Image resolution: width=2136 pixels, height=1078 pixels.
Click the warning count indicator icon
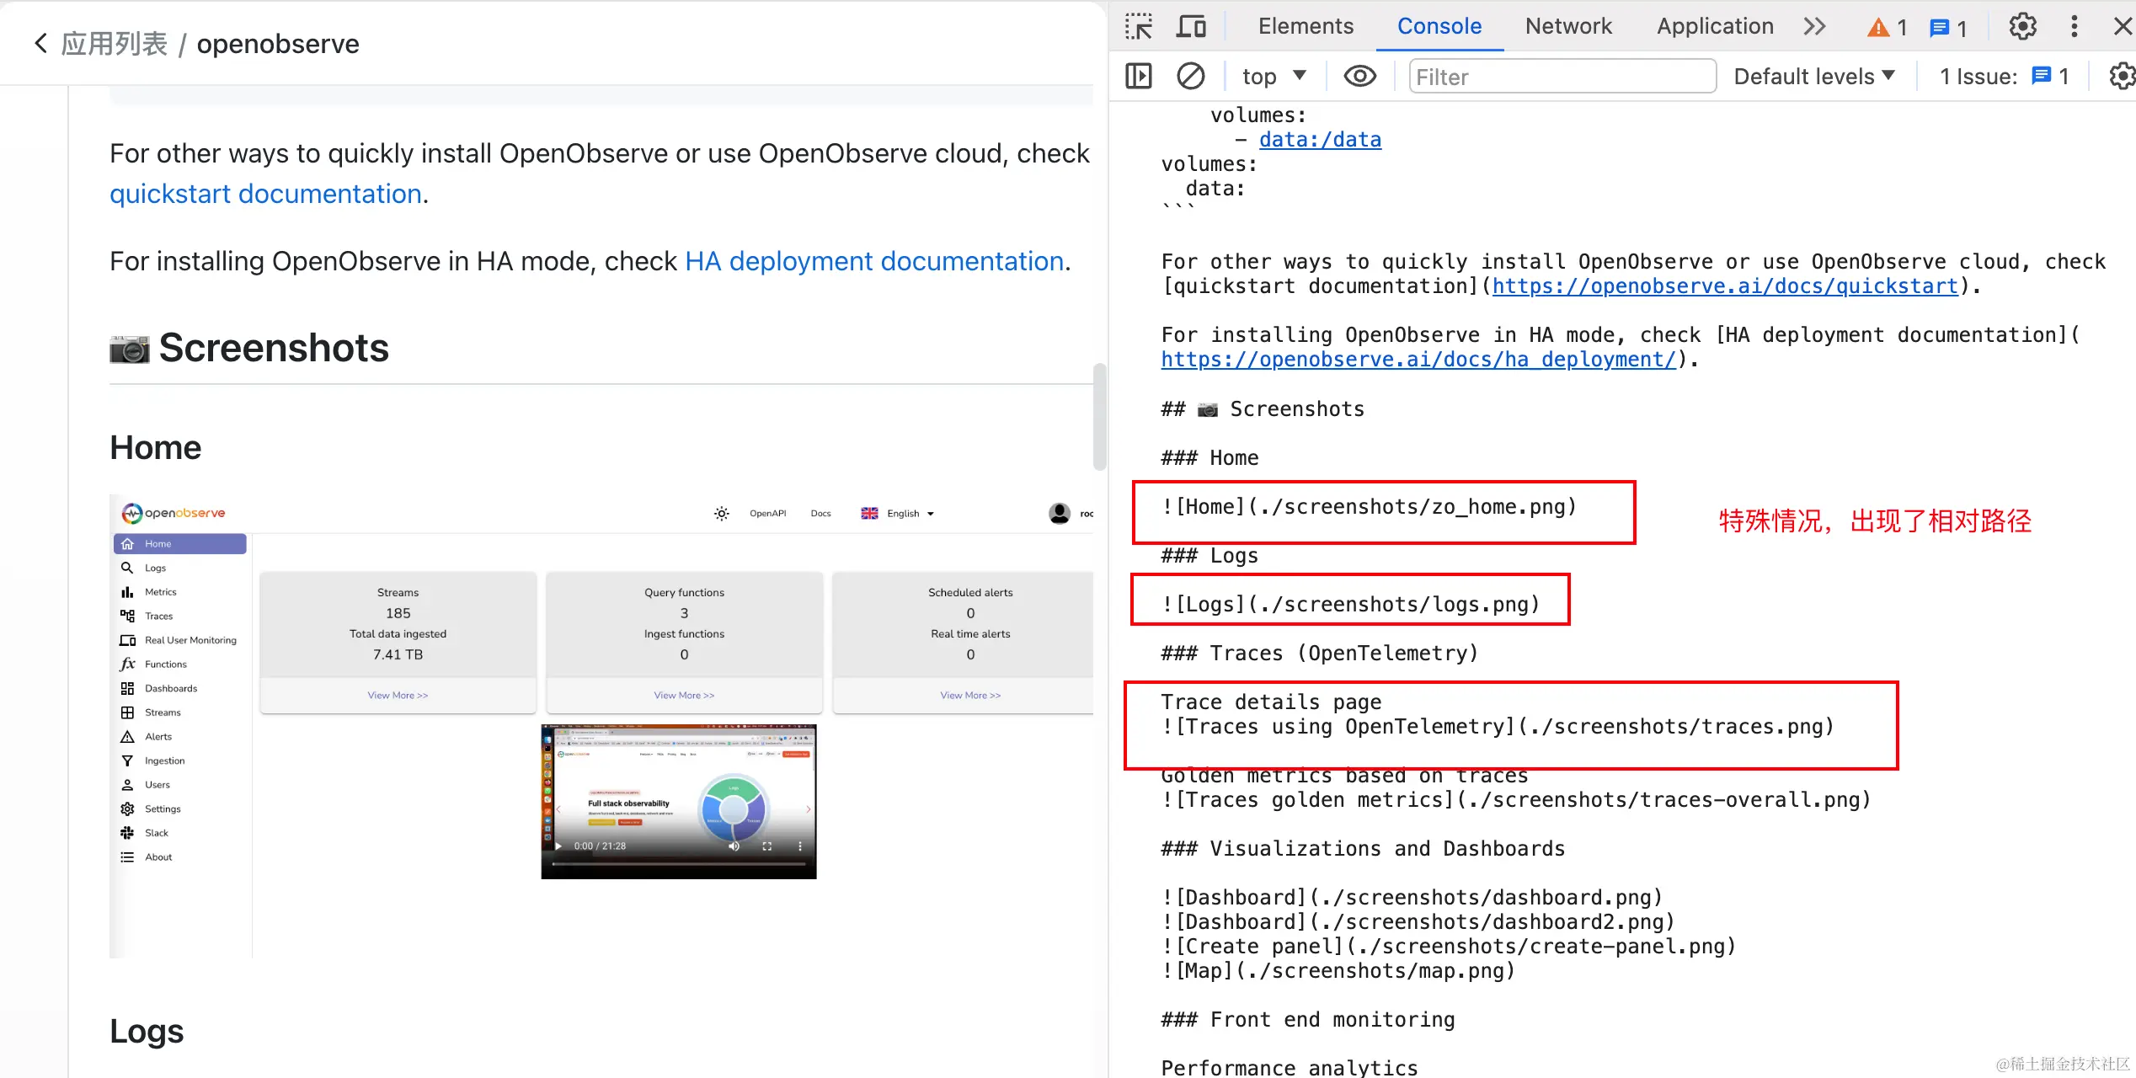coord(1887,28)
